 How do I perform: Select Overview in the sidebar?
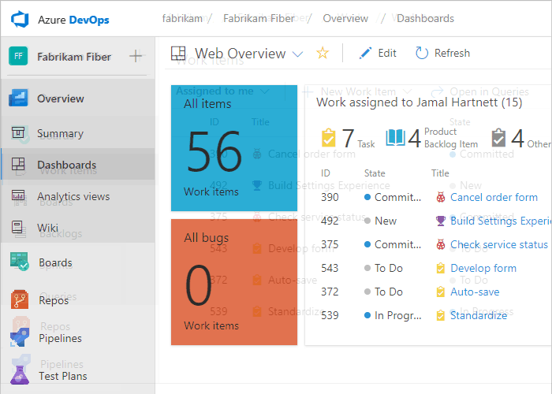pyautogui.click(x=60, y=98)
